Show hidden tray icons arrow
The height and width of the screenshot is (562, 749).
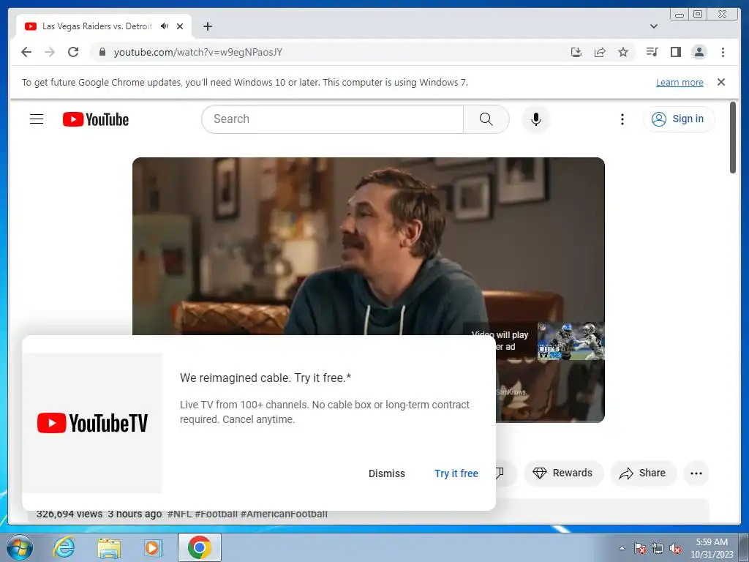coord(622,548)
